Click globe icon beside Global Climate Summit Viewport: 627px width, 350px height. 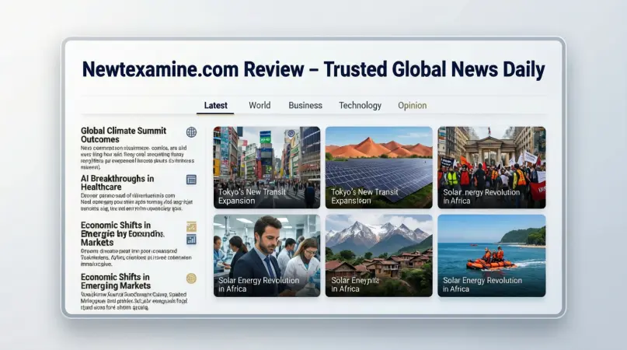point(191,132)
